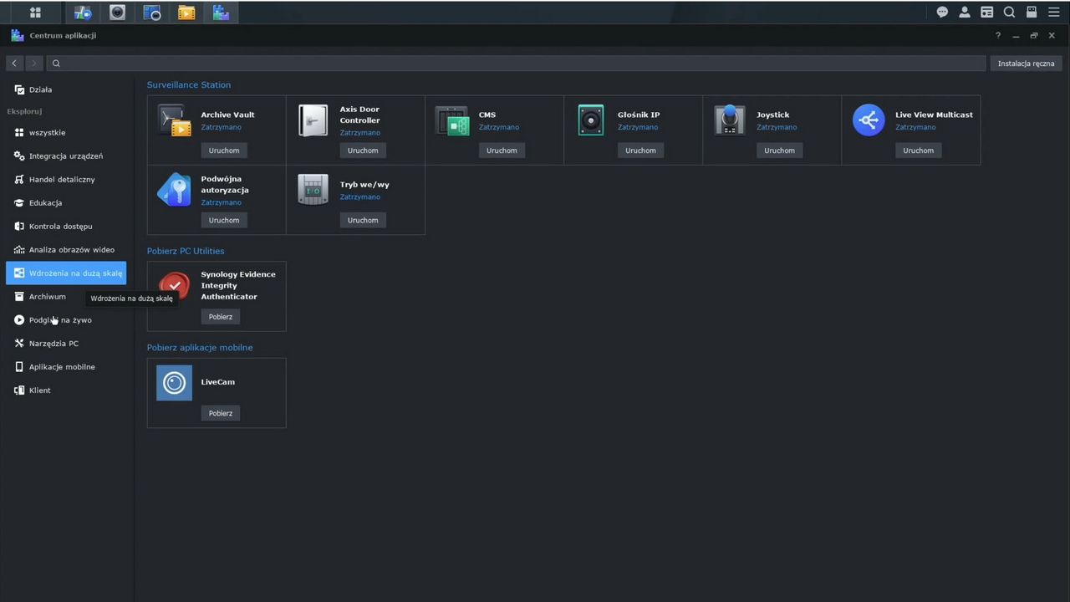
Task: Open the calendar-style widget icon in top bar
Action: (x=987, y=12)
